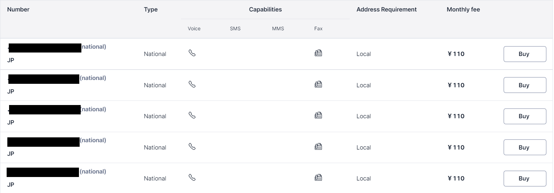Click the Fax icon in fourth row
554x193 pixels.
(318, 146)
